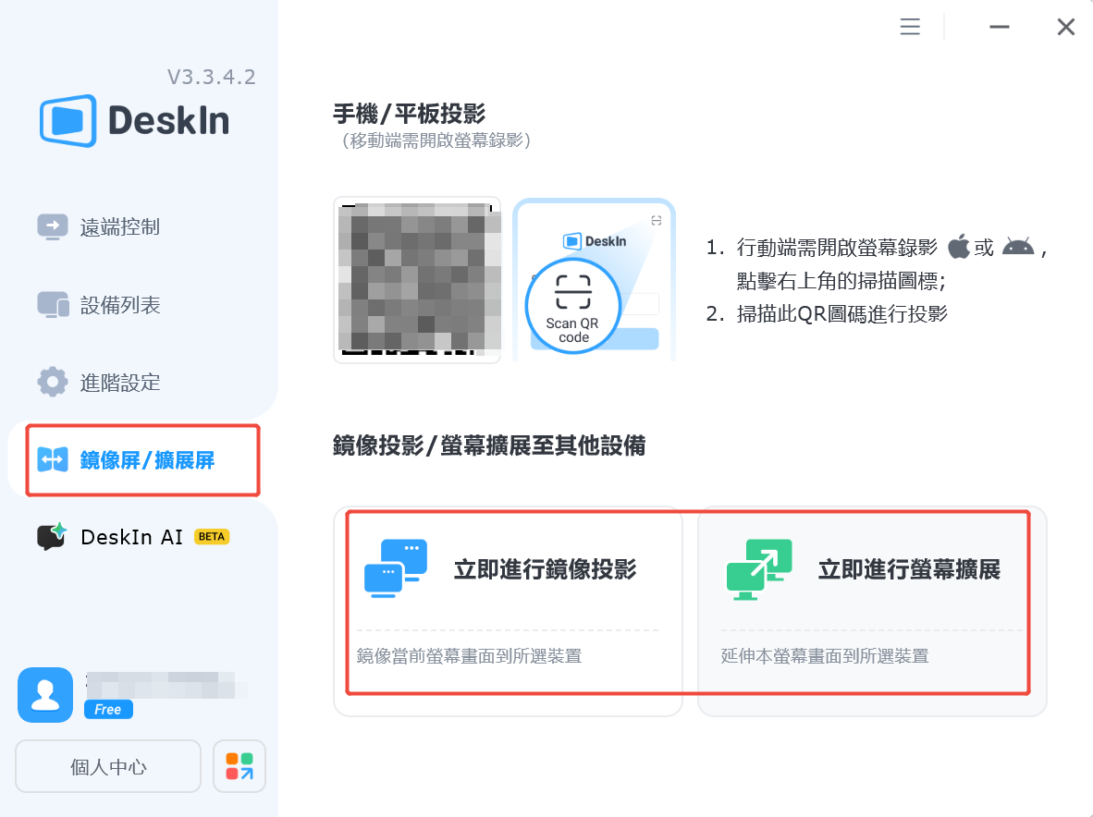Start 立即進行螢幕擴展 screen extension
The image size is (1093, 817).
coord(909,569)
